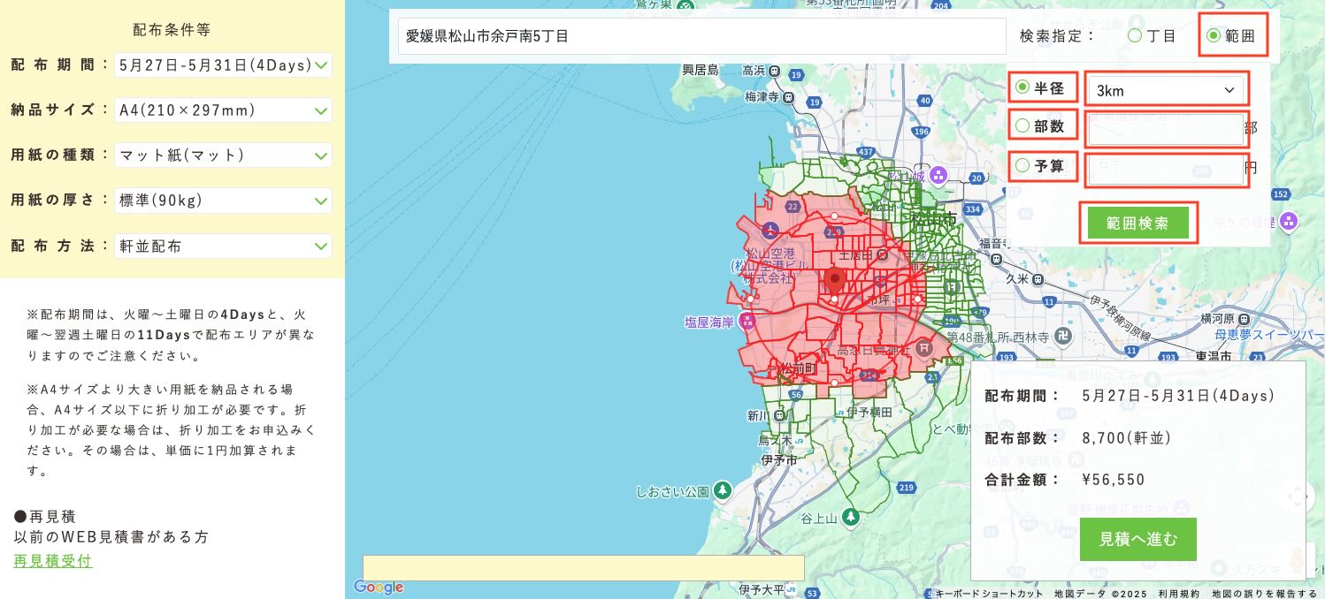The width and height of the screenshot is (1325, 599).
Task: Choose the 予算 radio option
Action: pyautogui.click(x=1022, y=165)
